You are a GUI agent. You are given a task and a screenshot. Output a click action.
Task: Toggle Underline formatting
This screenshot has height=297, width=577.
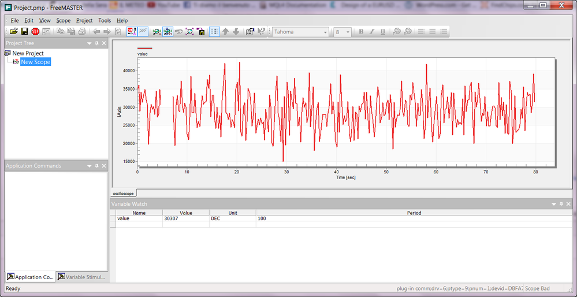click(x=383, y=32)
